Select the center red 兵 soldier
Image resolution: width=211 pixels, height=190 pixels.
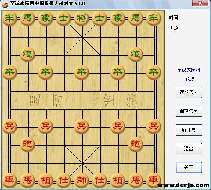[82, 126]
